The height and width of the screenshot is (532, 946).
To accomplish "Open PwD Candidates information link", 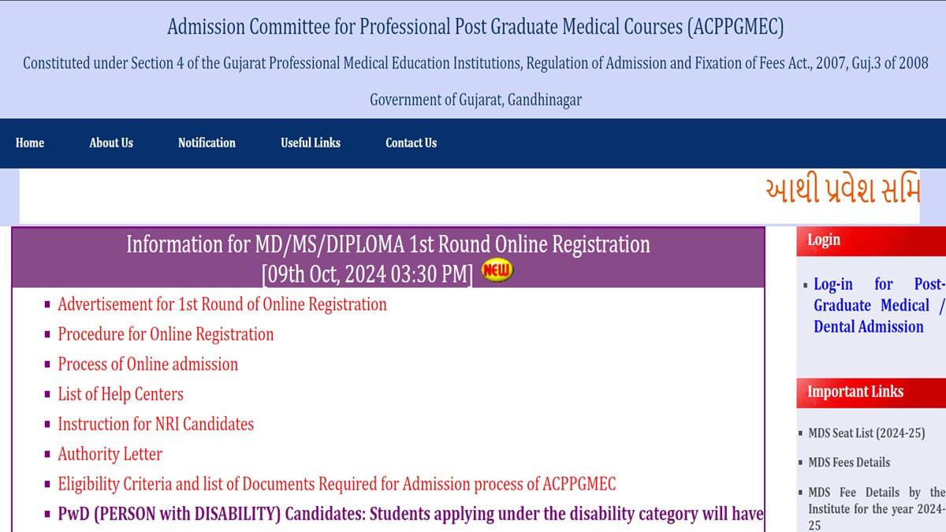I will coord(410,514).
